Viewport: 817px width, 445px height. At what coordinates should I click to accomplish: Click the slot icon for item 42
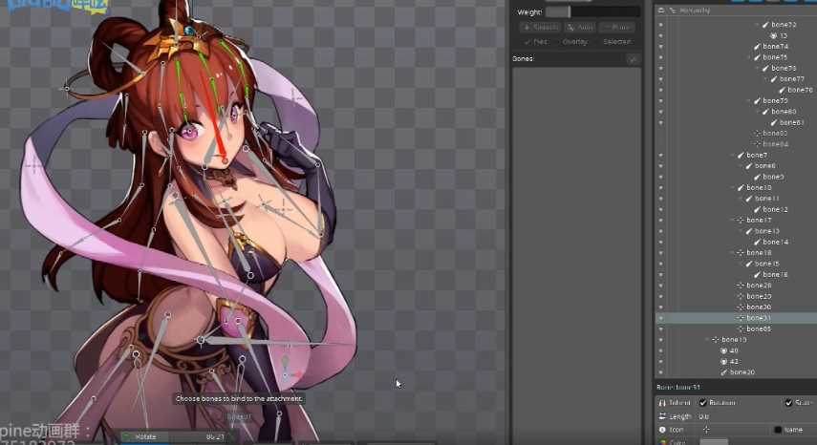pyautogui.click(x=723, y=362)
